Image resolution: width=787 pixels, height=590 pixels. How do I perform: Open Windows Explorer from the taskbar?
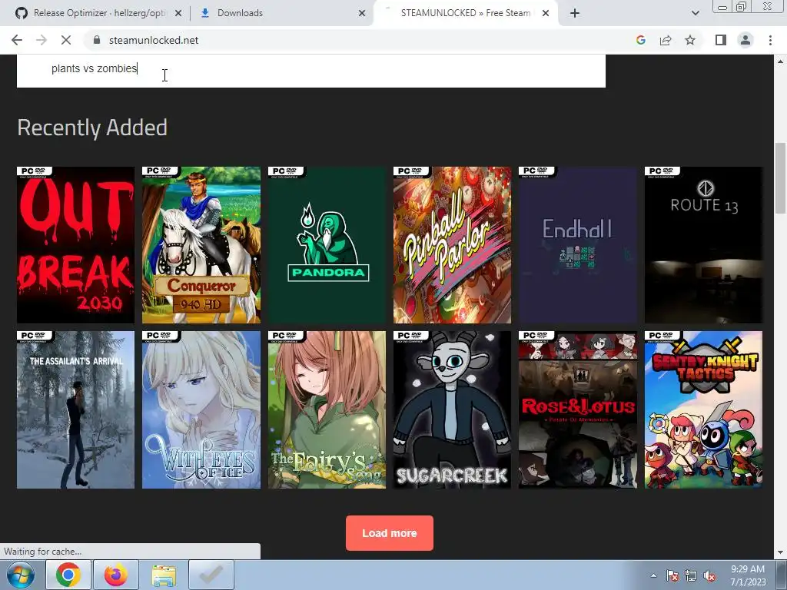click(164, 575)
